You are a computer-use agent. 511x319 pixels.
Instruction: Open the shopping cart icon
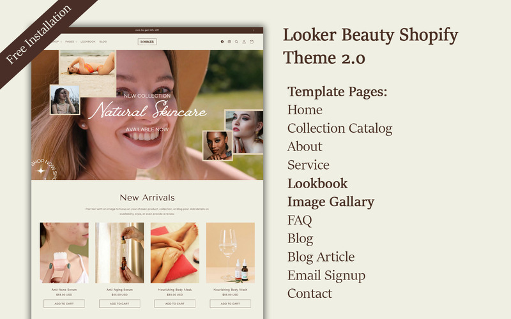click(x=251, y=41)
